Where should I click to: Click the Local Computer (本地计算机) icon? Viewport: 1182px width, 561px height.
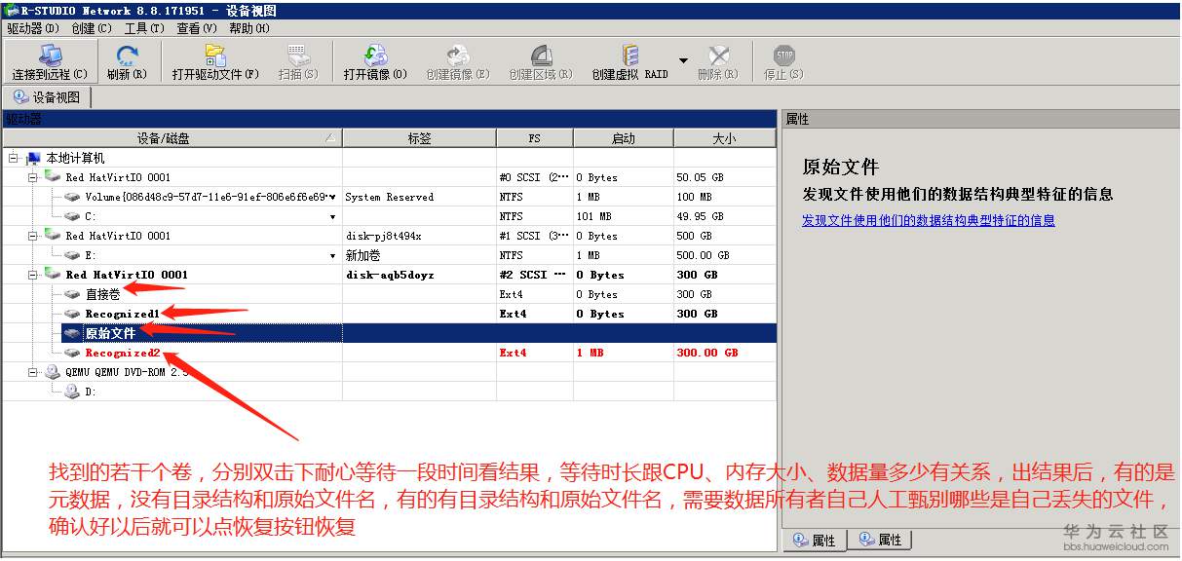pyautogui.click(x=34, y=158)
